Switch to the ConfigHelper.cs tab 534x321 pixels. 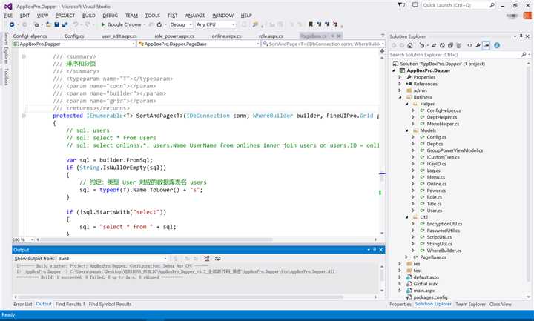[30, 36]
